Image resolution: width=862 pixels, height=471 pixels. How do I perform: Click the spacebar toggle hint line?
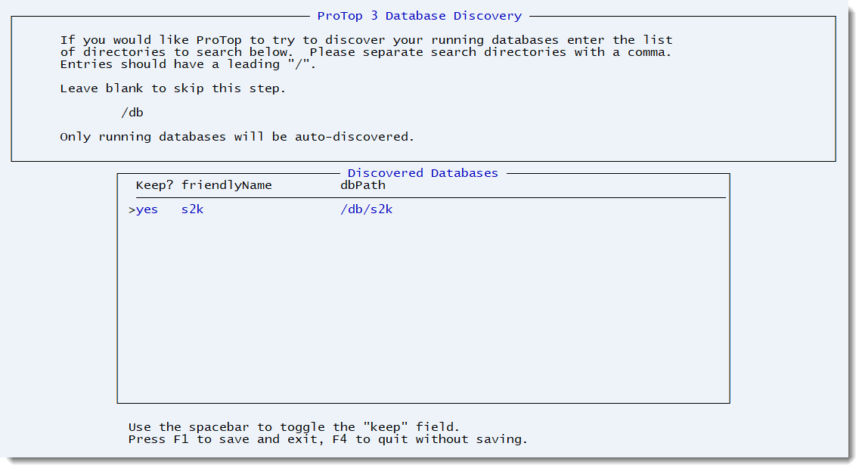pyautogui.click(x=293, y=427)
